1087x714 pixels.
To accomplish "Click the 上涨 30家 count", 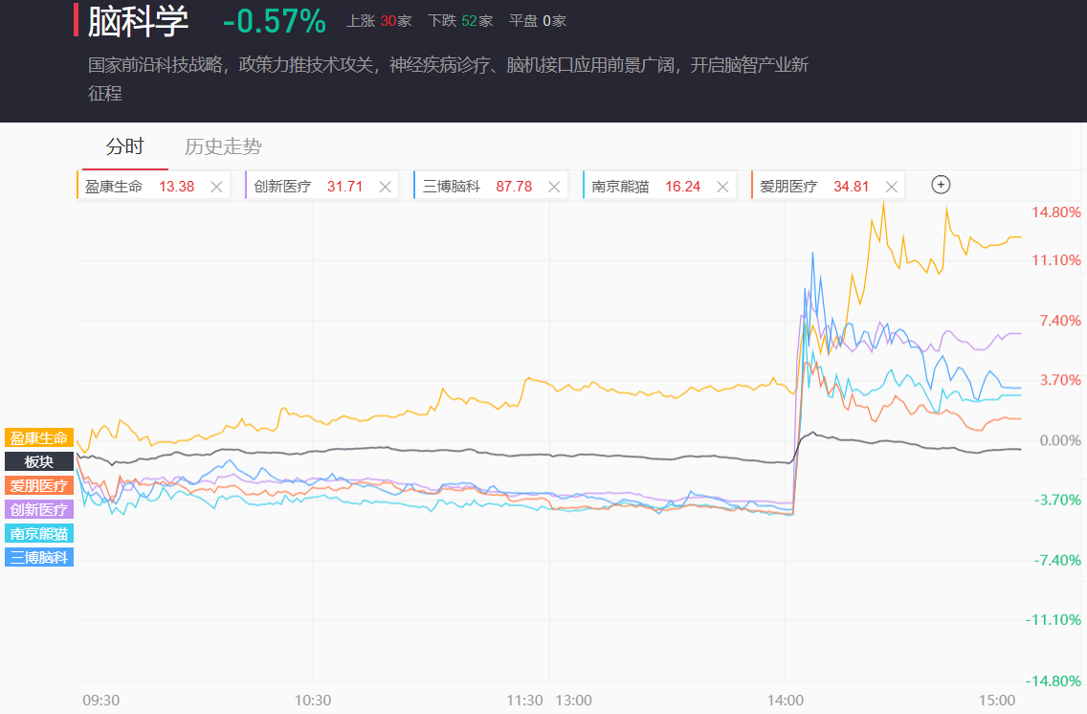I will [379, 21].
